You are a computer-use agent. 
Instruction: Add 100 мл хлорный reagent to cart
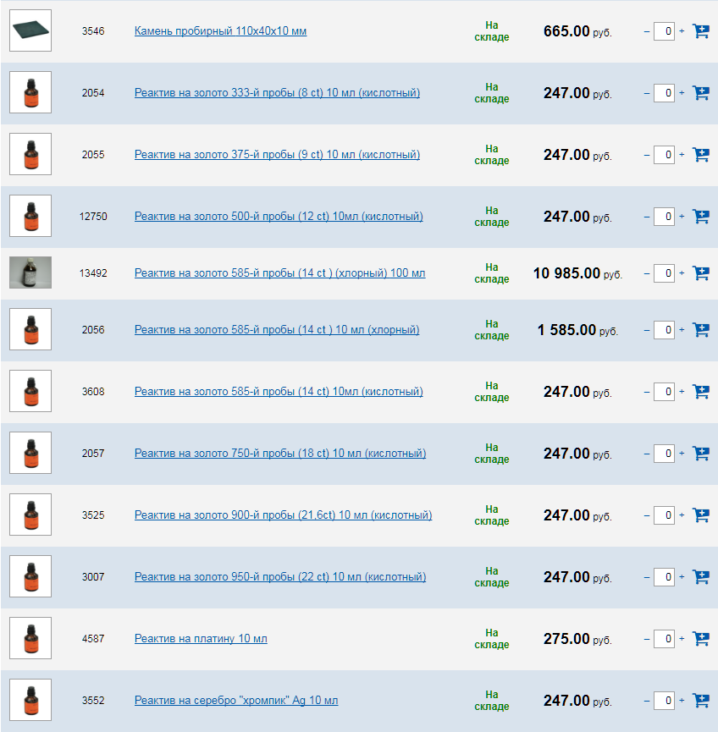[701, 273]
